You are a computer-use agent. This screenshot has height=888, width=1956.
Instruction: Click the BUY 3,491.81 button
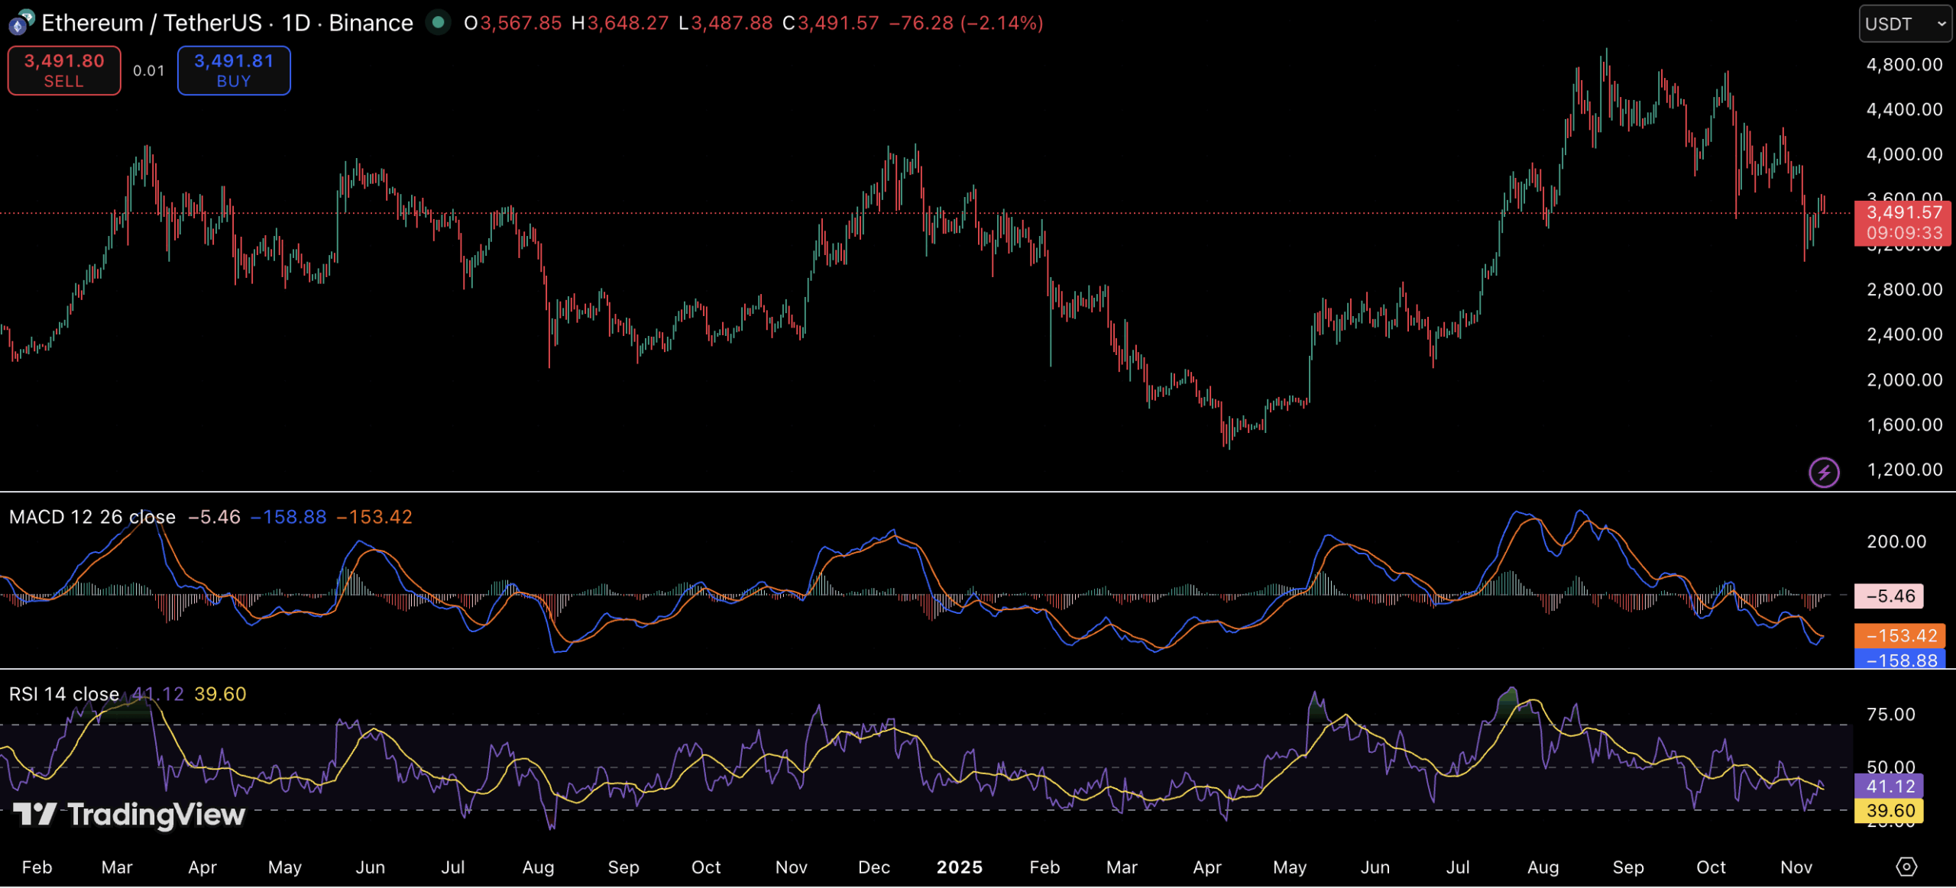pyautogui.click(x=234, y=70)
